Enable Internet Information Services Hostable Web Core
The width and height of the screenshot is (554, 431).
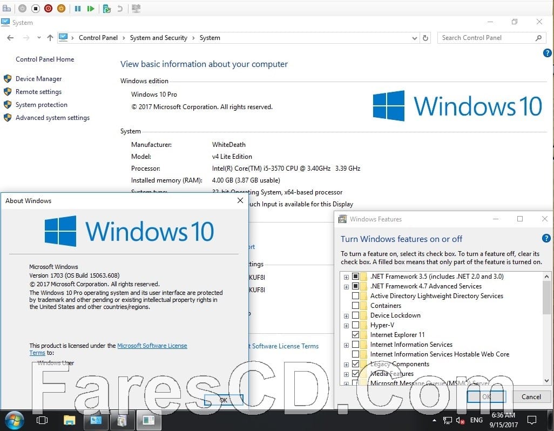click(355, 354)
